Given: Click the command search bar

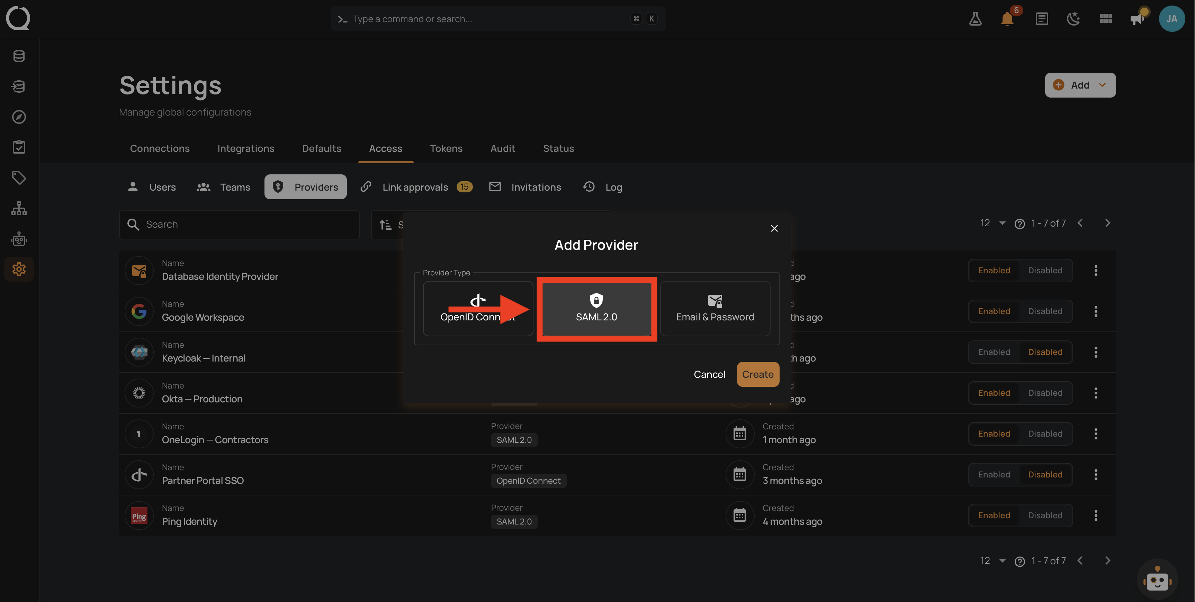Looking at the screenshot, I should [x=498, y=19].
